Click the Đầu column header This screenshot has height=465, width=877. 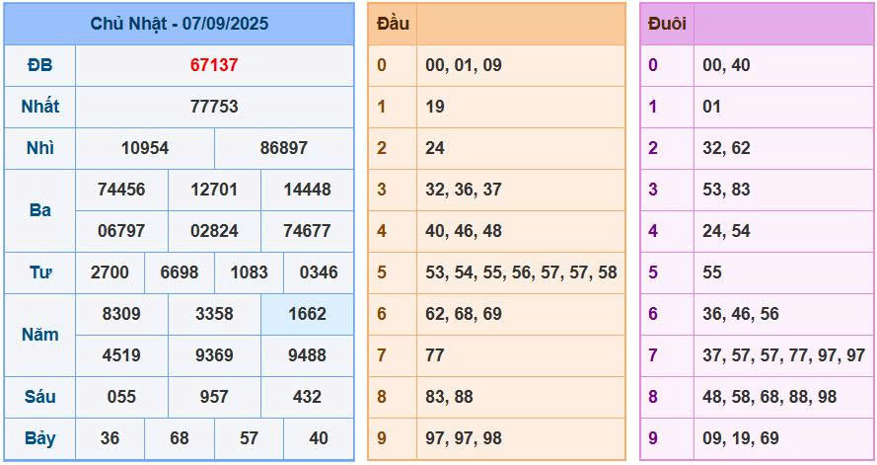[x=393, y=24]
